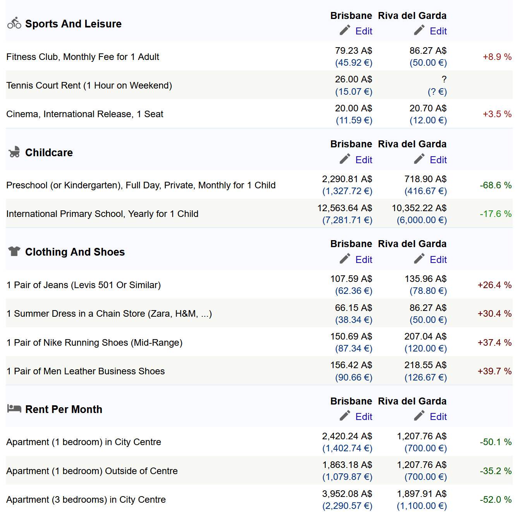The height and width of the screenshot is (512, 527).
Task: Click the bed icon beside Rent Per Month
Action: click(x=14, y=408)
